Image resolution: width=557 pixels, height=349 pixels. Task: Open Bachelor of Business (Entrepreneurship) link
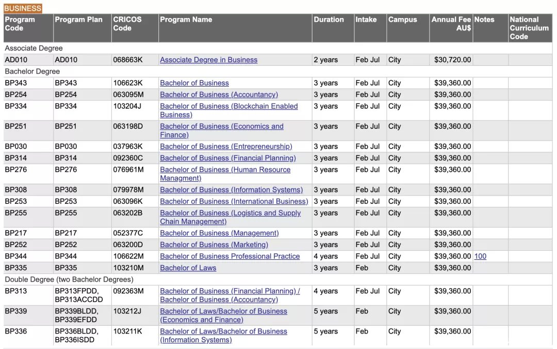(x=226, y=147)
